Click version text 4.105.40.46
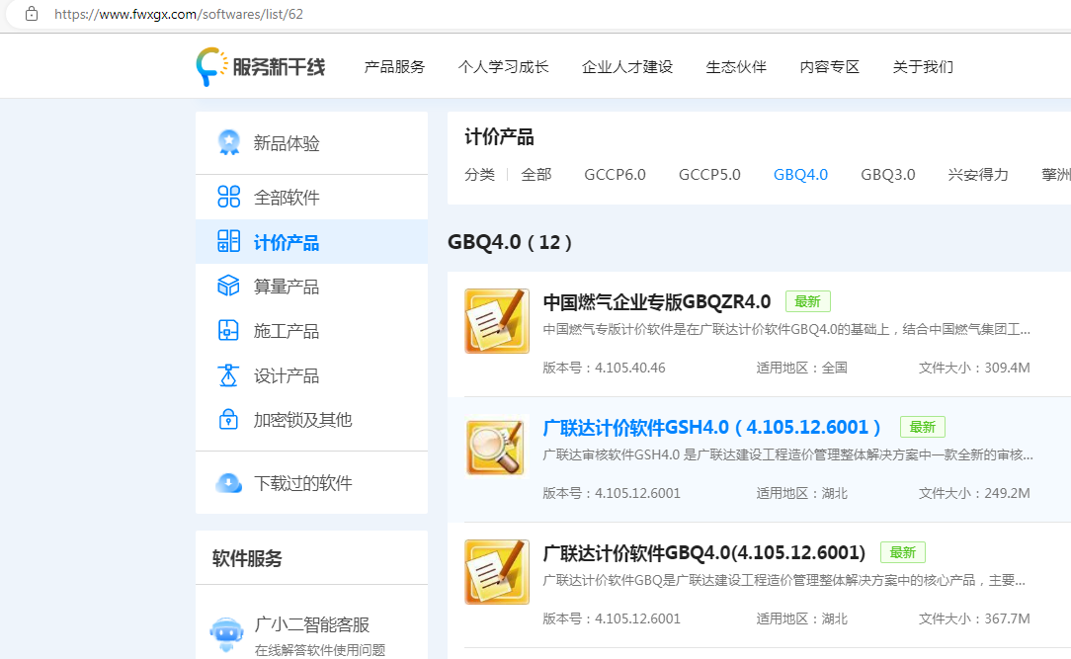 [629, 368]
